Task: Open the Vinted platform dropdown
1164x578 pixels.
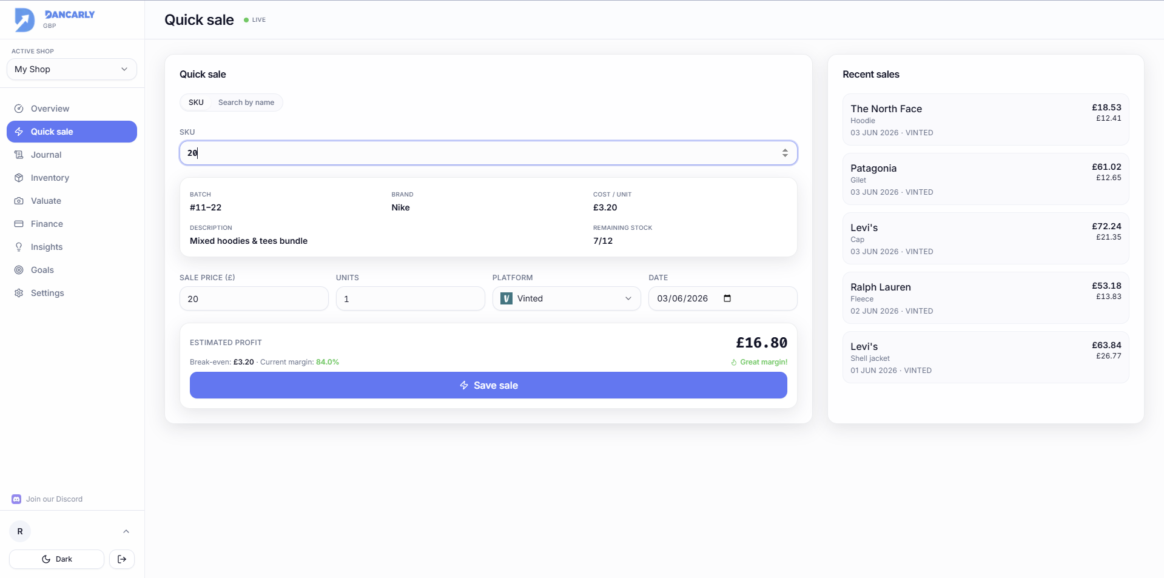Action: click(567, 298)
